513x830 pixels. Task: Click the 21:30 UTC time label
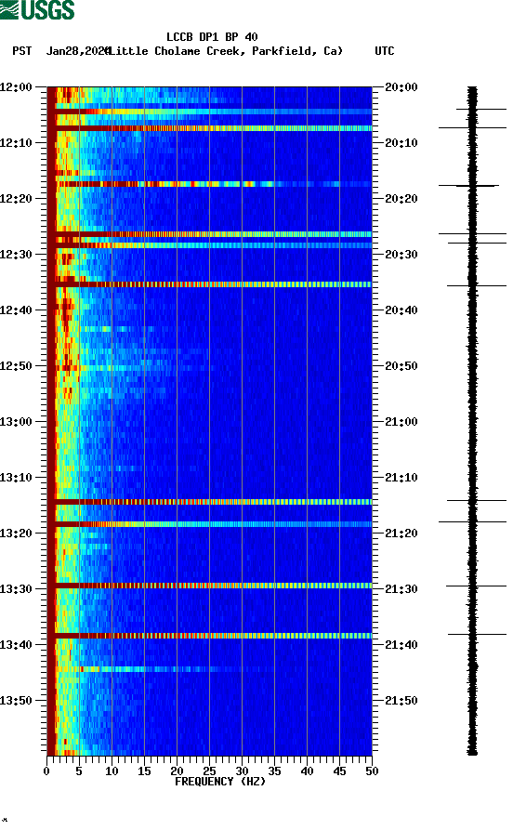[x=401, y=589]
